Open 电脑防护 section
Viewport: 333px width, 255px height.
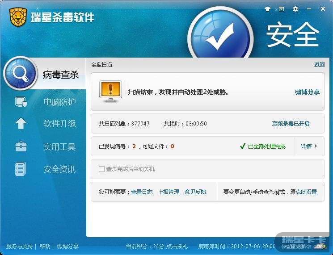(x=60, y=102)
